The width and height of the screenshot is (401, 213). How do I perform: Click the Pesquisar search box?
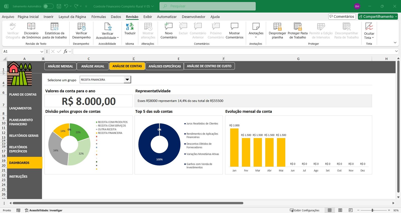coord(208,6)
